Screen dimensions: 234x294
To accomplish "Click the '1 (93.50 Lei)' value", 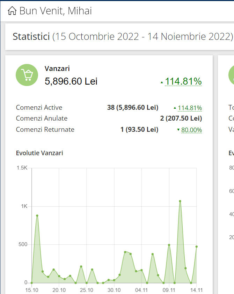I will click(x=139, y=130).
